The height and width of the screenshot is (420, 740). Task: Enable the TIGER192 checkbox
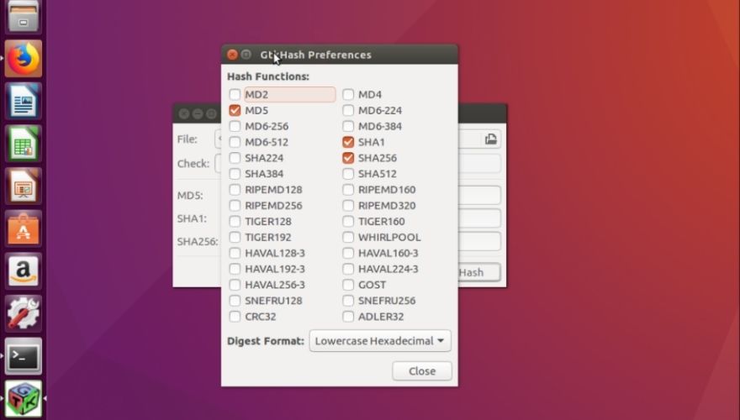pyautogui.click(x=235, y=237)
